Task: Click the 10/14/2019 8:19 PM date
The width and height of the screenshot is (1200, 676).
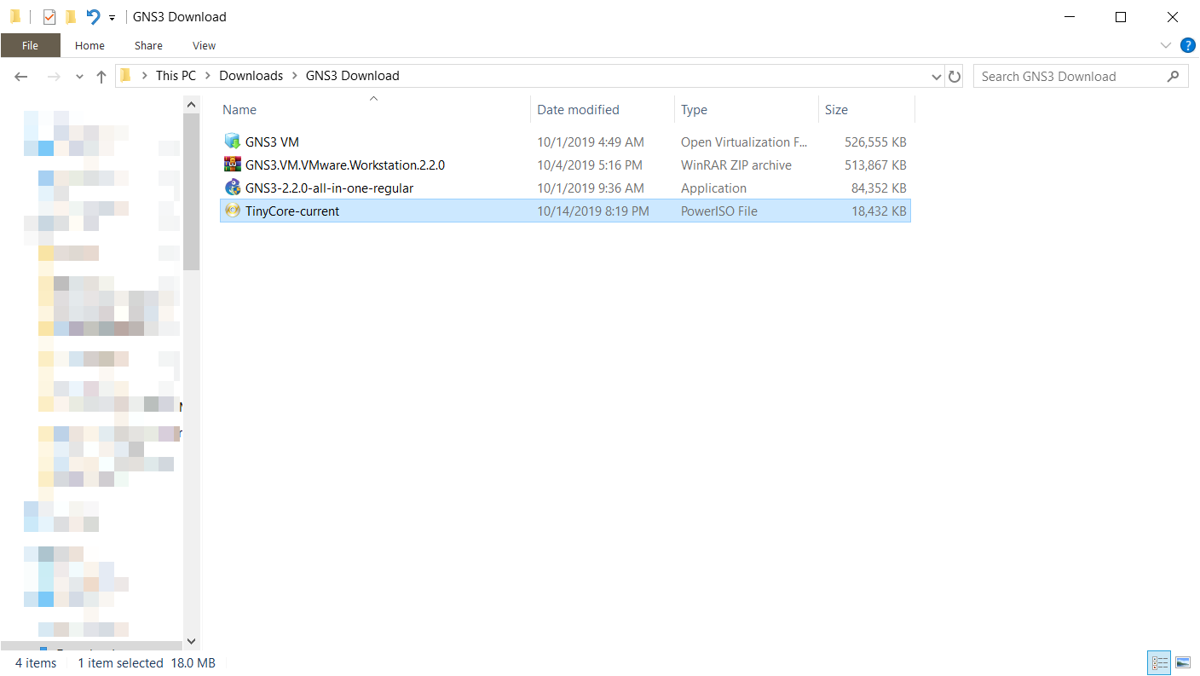Action: [593, 211]
